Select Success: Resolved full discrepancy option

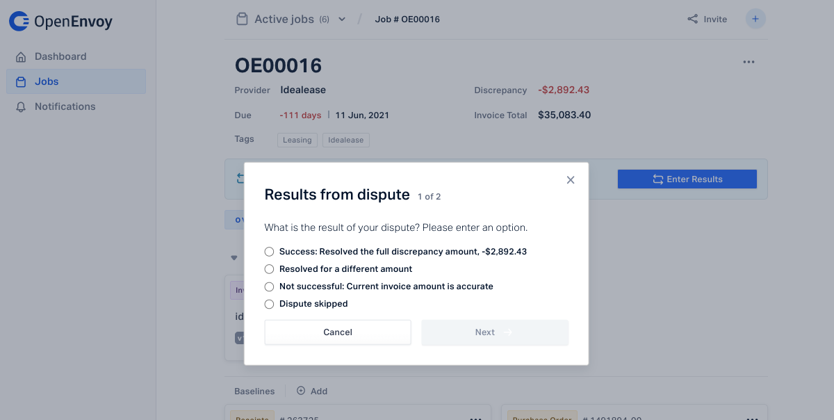click(x=270, y=252)
